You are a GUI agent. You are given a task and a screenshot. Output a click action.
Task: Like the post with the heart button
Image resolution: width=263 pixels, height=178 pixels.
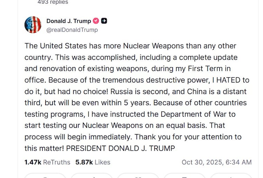coord(138,176)
